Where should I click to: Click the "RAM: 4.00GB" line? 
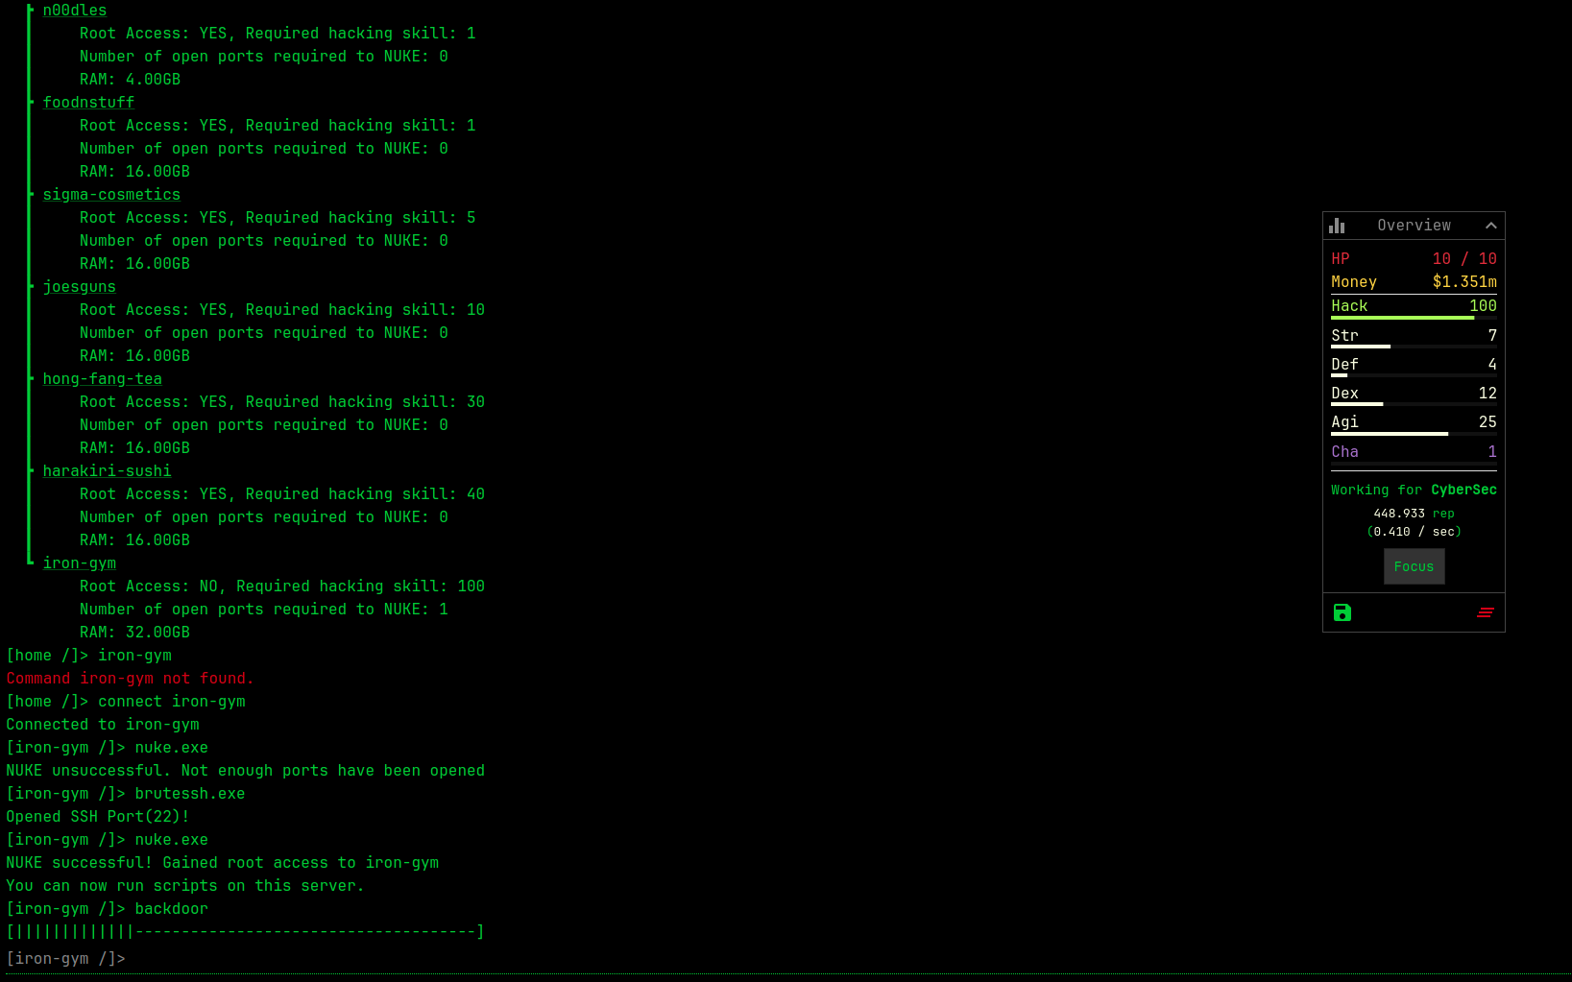[130, 80]
